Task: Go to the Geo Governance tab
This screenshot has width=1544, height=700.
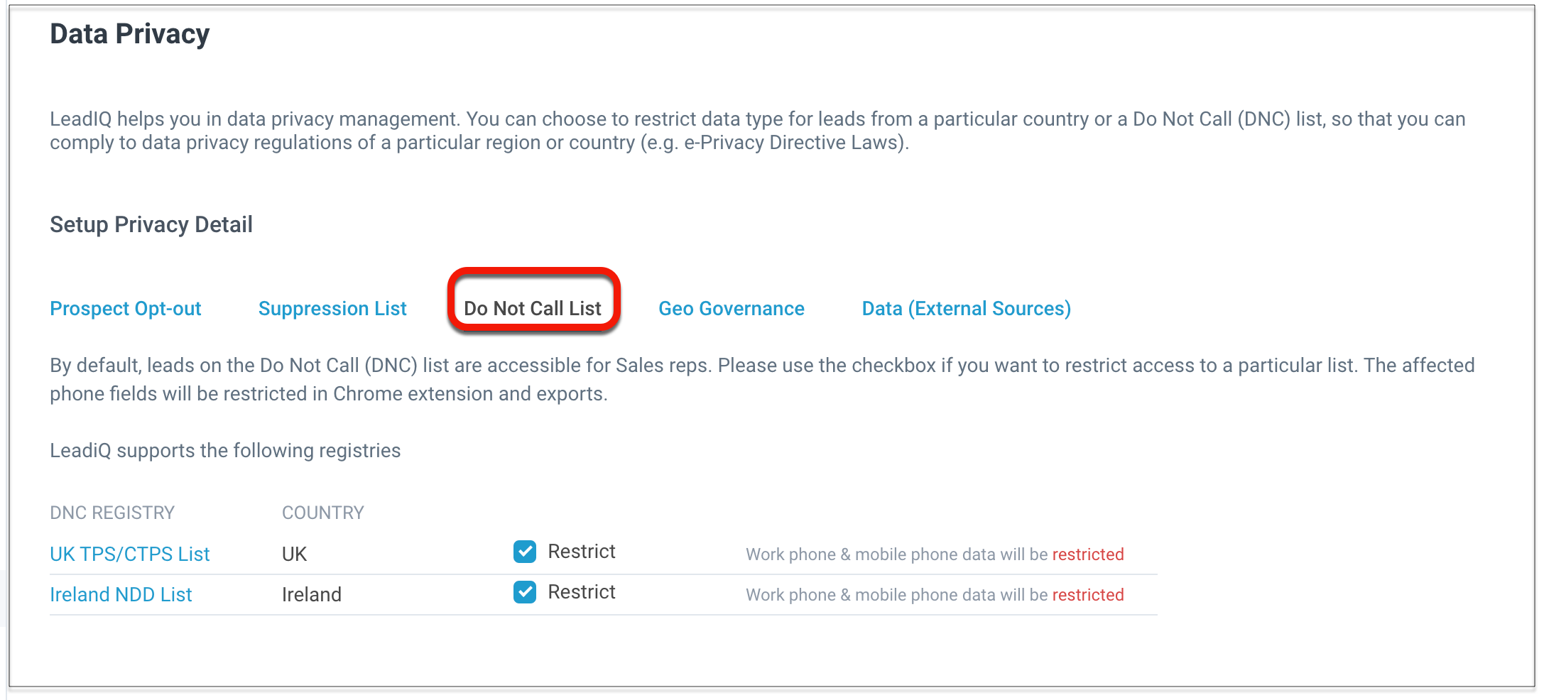Action: click(x=731, y=309)
